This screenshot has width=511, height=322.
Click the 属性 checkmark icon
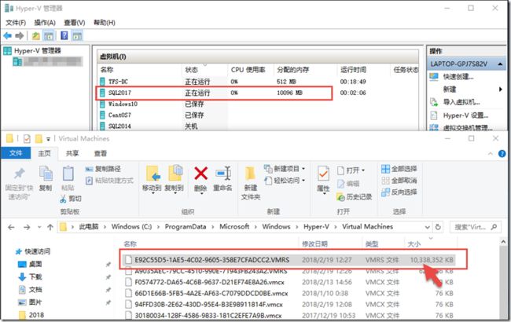click(x=323, y=174)
